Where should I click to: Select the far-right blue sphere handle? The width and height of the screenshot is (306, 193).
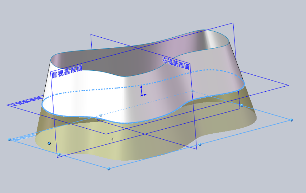pos(292,120)
